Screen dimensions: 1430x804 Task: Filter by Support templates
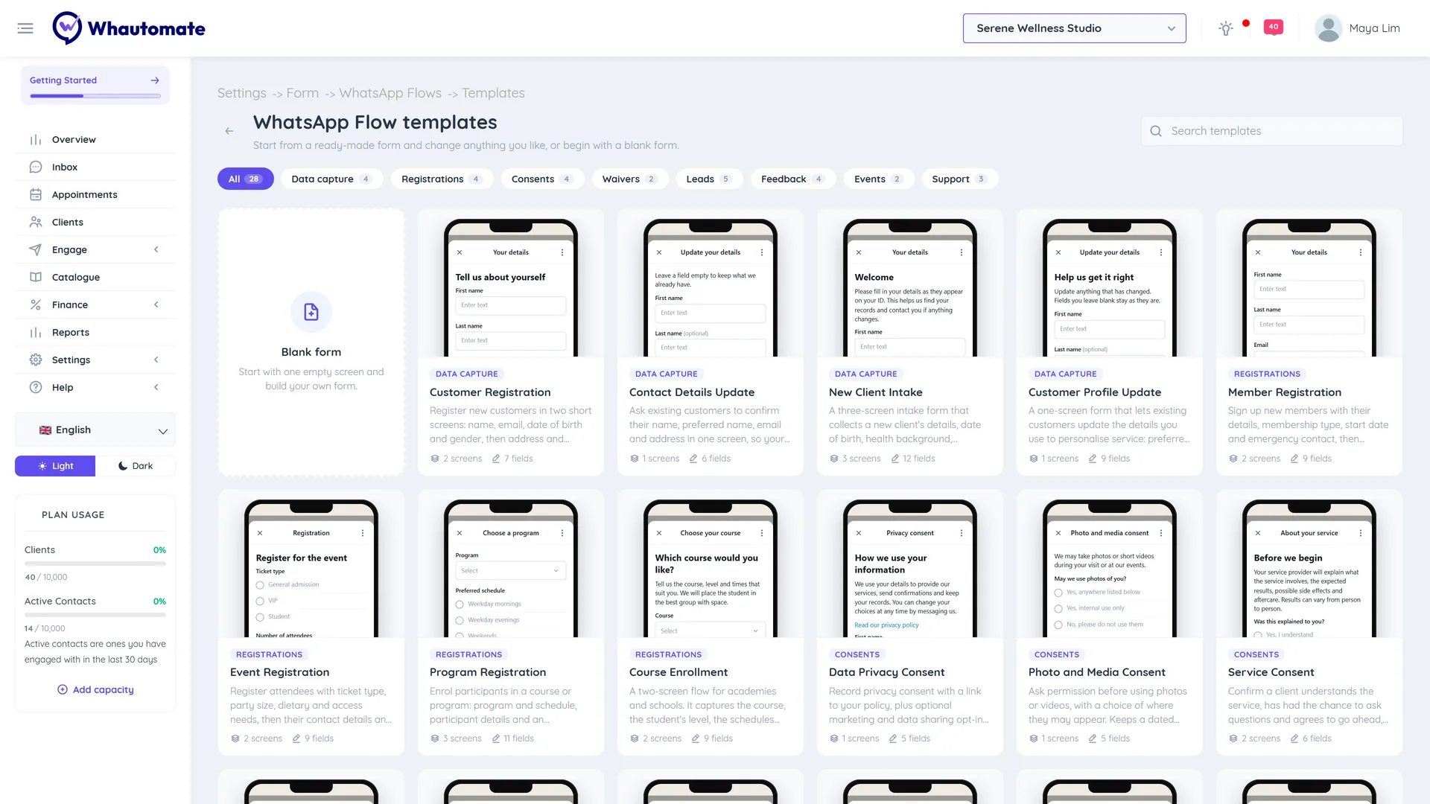(x=959, y=179)
